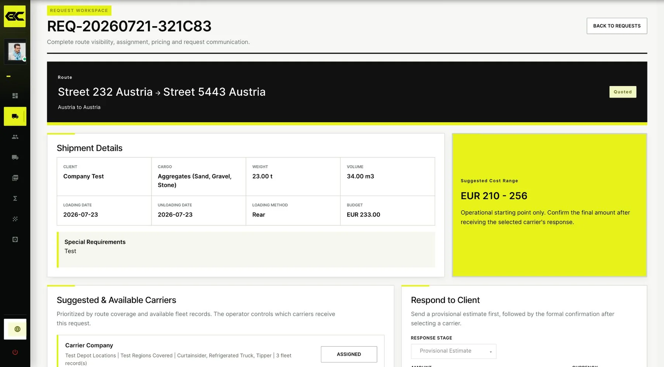Screen dimensions: 664x367
Task: Click the budget value EUR 233.00
Action: [363, 215]
